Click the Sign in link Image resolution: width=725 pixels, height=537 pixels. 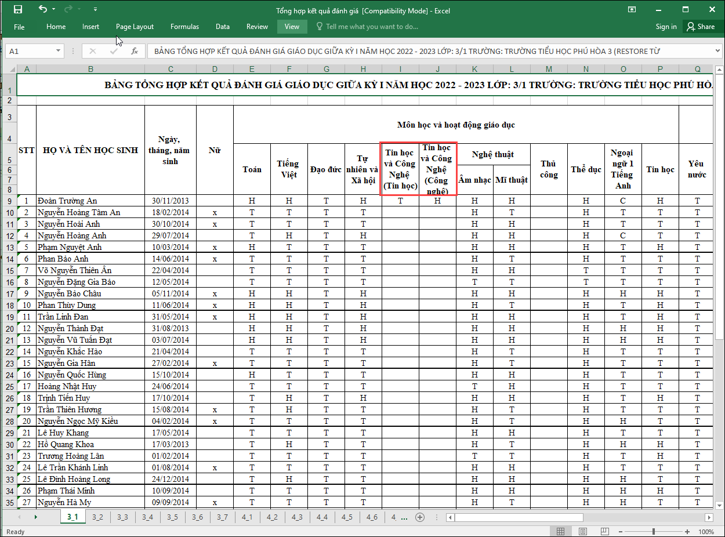click(666, 27)
